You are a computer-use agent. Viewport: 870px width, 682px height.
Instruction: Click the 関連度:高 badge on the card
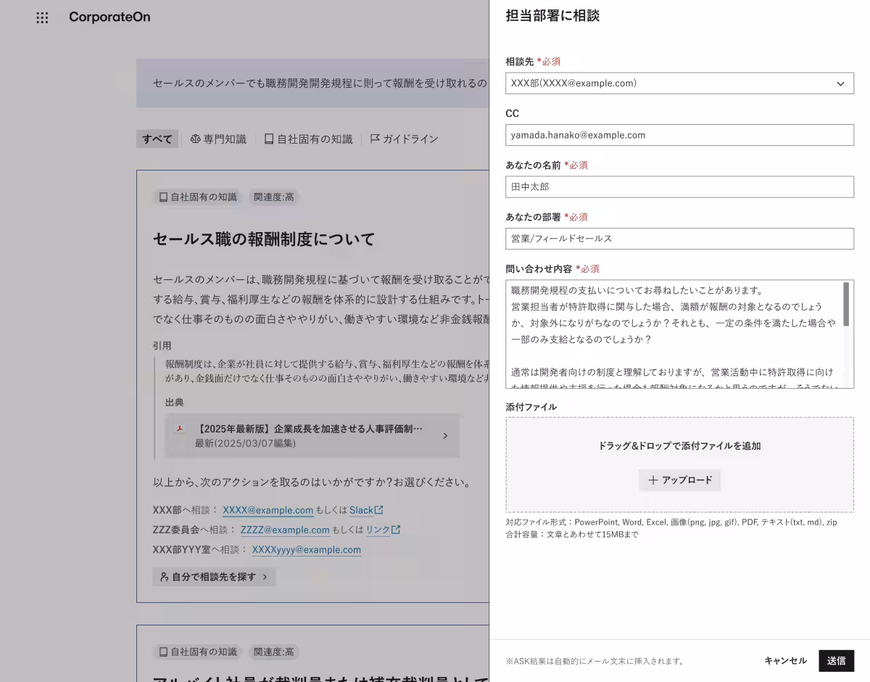[x=273, y=197]
